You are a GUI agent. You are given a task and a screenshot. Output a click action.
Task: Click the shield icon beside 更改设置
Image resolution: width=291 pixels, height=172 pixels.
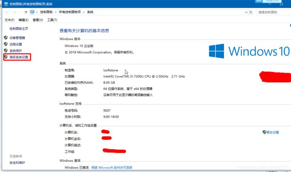pyautogui.click(x=264, y=132)
